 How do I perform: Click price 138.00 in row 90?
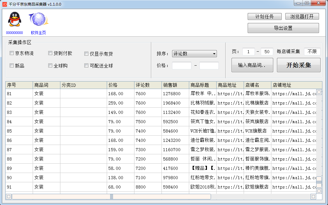click(121, 178)
